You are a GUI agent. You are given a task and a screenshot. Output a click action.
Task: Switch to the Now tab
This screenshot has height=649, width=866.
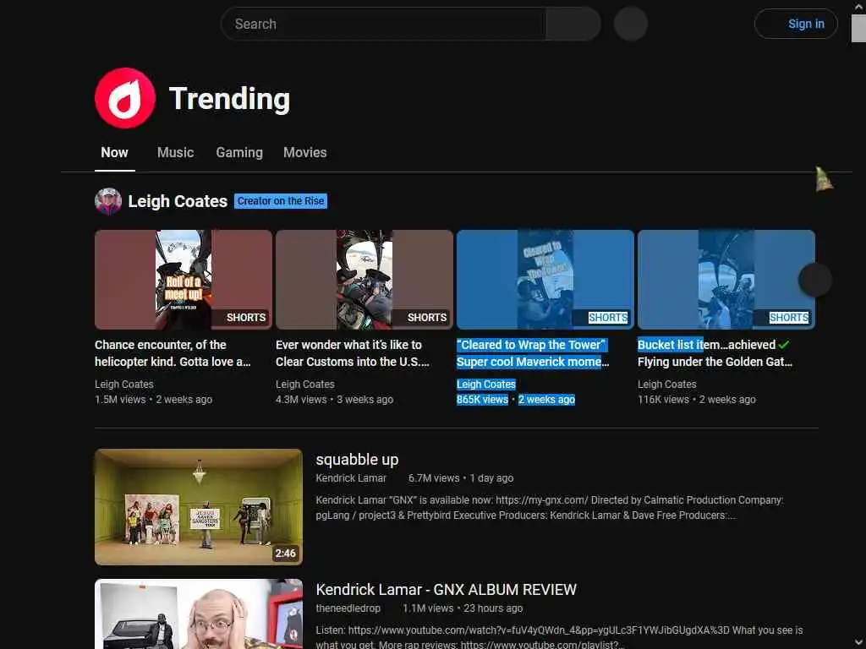click(114, 153)
